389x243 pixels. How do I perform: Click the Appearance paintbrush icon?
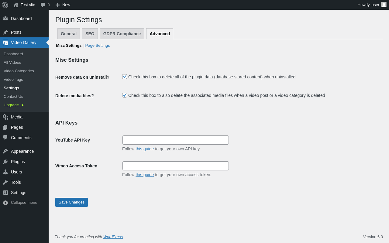(5, 151)
